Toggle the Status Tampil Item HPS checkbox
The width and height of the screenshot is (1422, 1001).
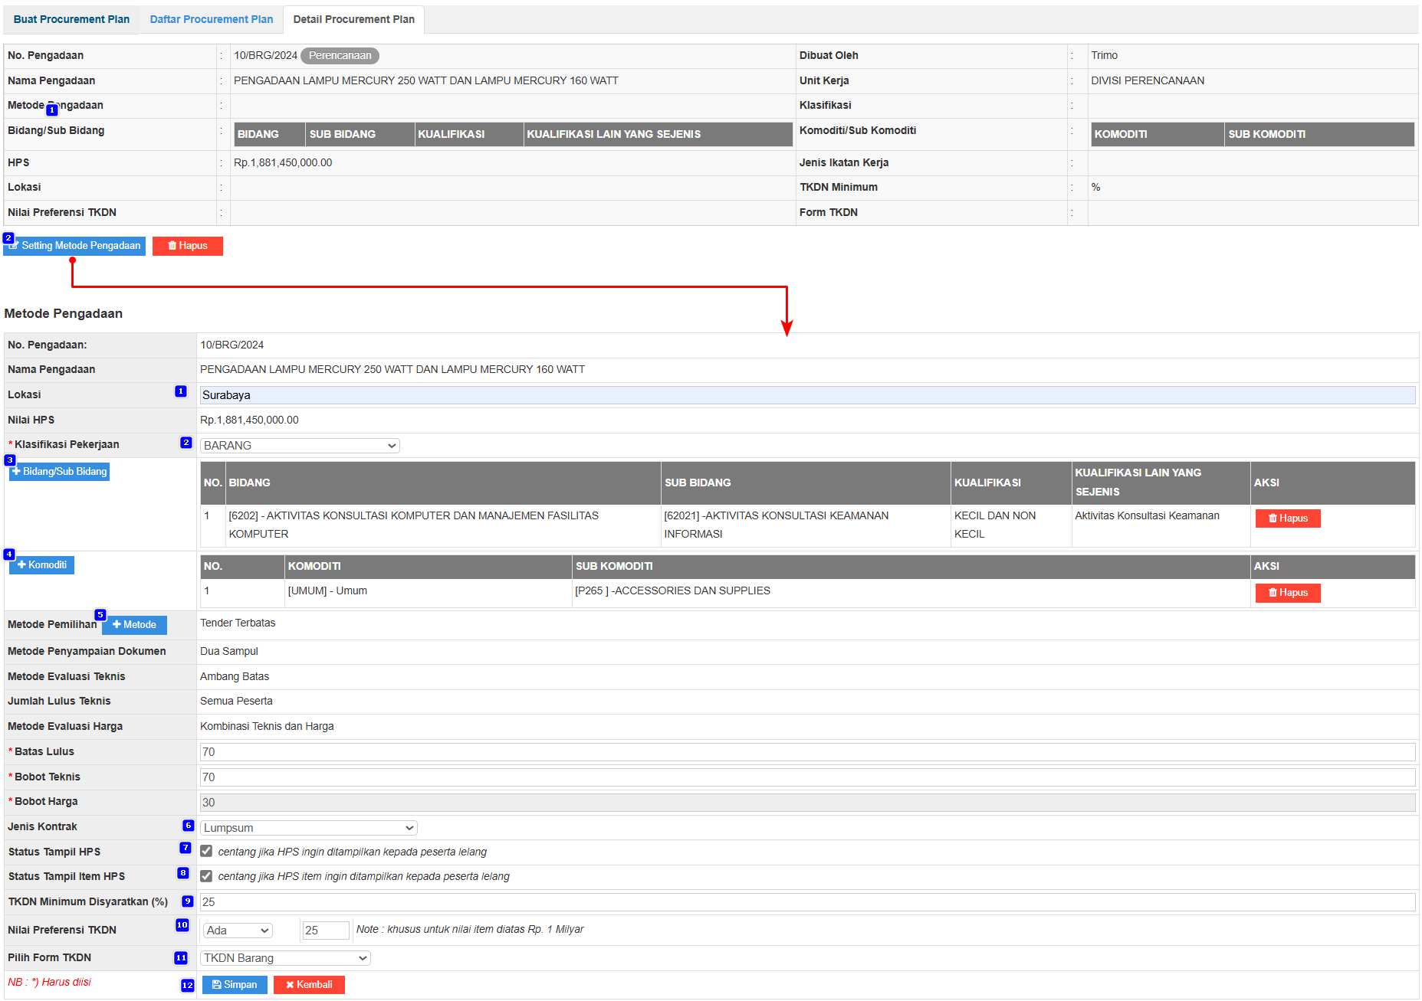tap(206, 876)
